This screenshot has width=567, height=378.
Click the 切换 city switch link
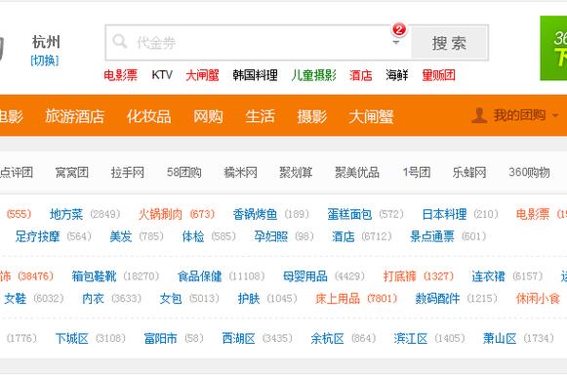(x=45, y=61)
